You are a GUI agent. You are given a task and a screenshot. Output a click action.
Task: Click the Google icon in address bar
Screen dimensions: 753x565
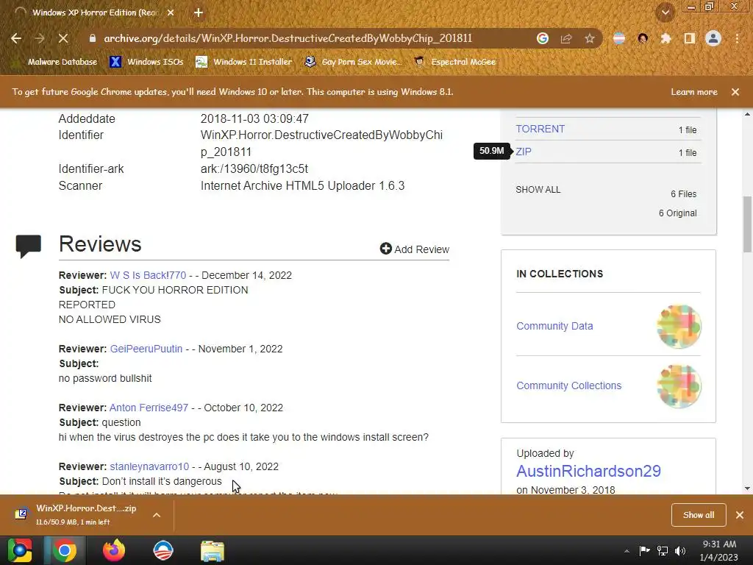(x=543, y=38)
